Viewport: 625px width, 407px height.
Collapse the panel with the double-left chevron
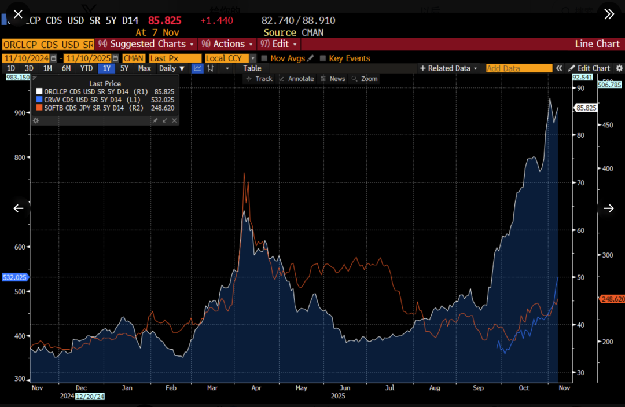[x=559, y=68]
